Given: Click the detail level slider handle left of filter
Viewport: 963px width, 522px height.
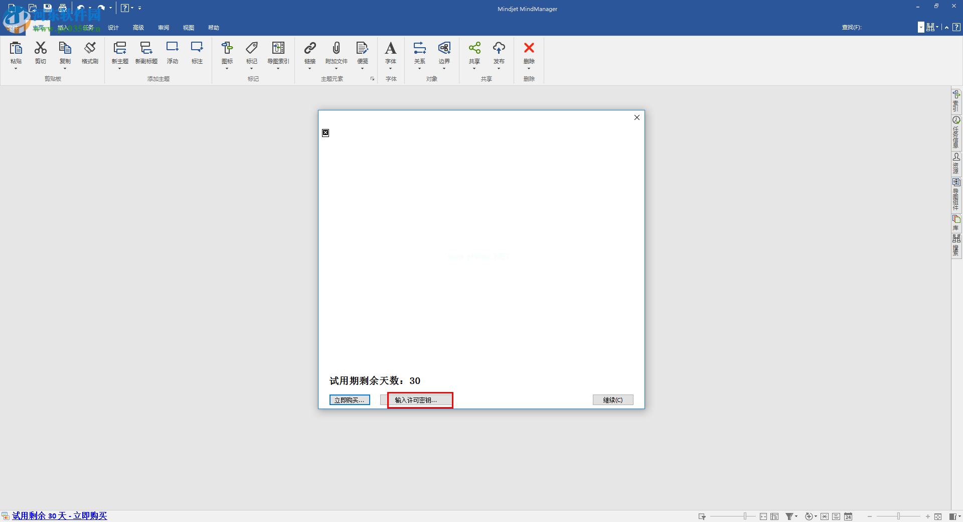Looking at the screenshot, I should coord(745,516).
